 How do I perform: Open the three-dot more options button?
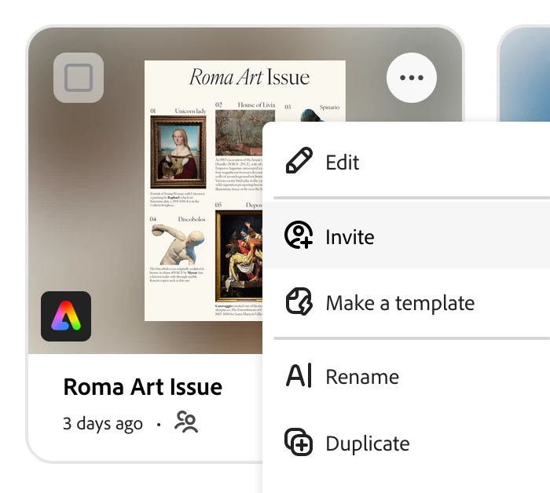tap(412, 78)
